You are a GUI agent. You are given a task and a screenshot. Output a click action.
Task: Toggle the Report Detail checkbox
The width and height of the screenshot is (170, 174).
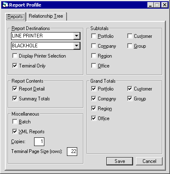[x=15, y=89]
